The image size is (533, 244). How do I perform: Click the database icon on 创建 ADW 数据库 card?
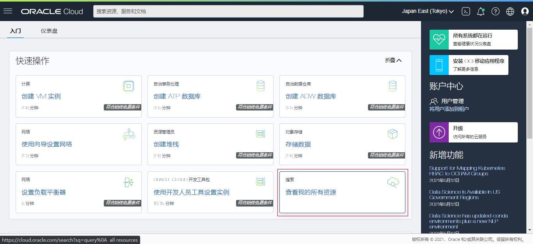click(x=392, y=86)
